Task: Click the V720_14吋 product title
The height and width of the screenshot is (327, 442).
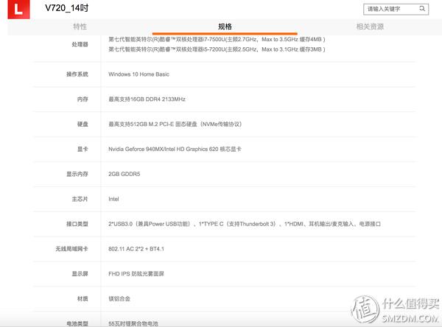Action: tap(67, 8)
